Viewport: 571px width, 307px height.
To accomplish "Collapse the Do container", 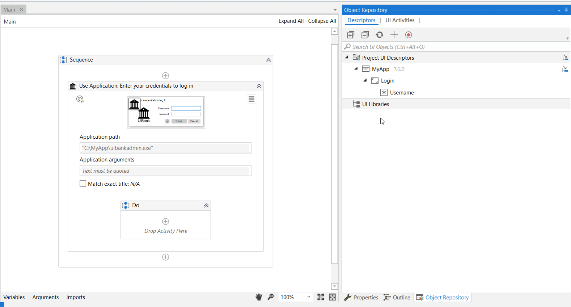I will [206, 206].
